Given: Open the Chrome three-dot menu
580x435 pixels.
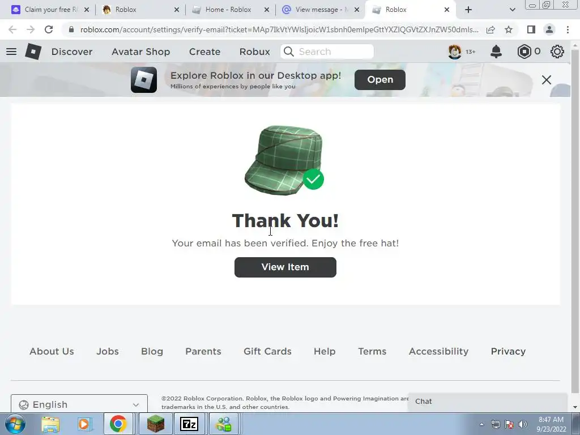Looking at the screenshot, I should point(568,29).
